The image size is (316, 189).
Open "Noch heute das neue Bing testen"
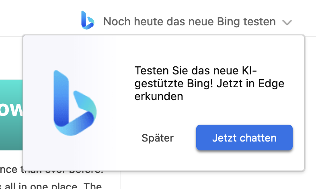tap(189, 21)
